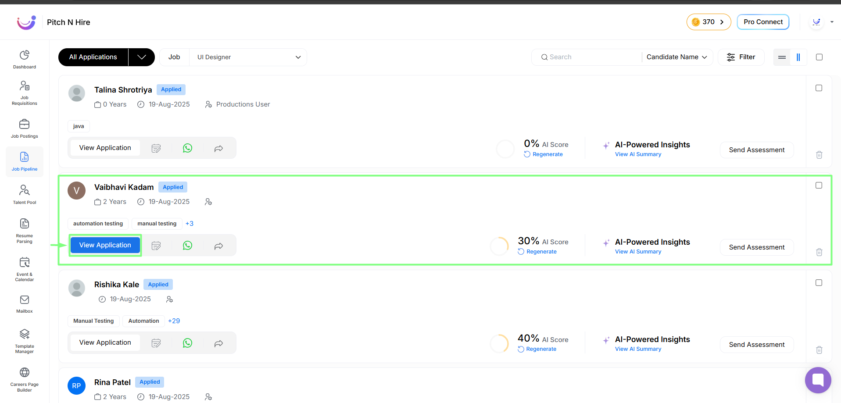Delete Rishika Kale's application via trash icon
841x403 pixels.
coord(819,350)
